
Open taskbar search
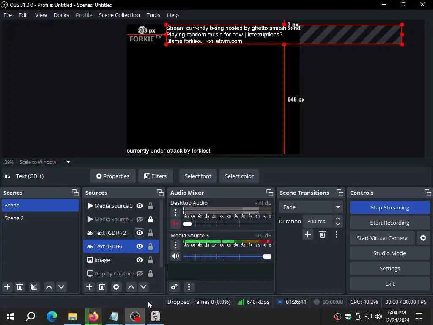click(30, 317)
